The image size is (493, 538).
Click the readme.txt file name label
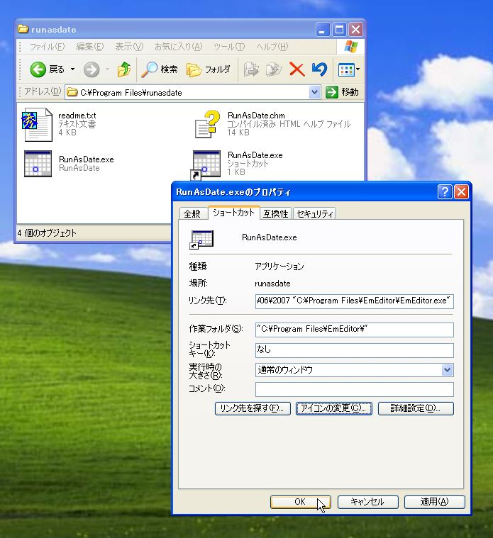click(77, 116)
